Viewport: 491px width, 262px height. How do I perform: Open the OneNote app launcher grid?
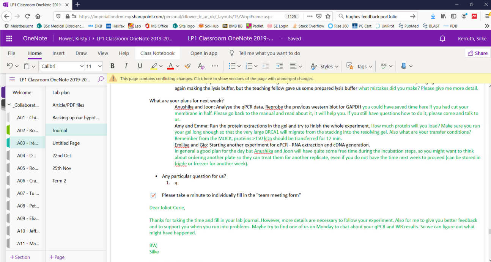tap(9, 39)
